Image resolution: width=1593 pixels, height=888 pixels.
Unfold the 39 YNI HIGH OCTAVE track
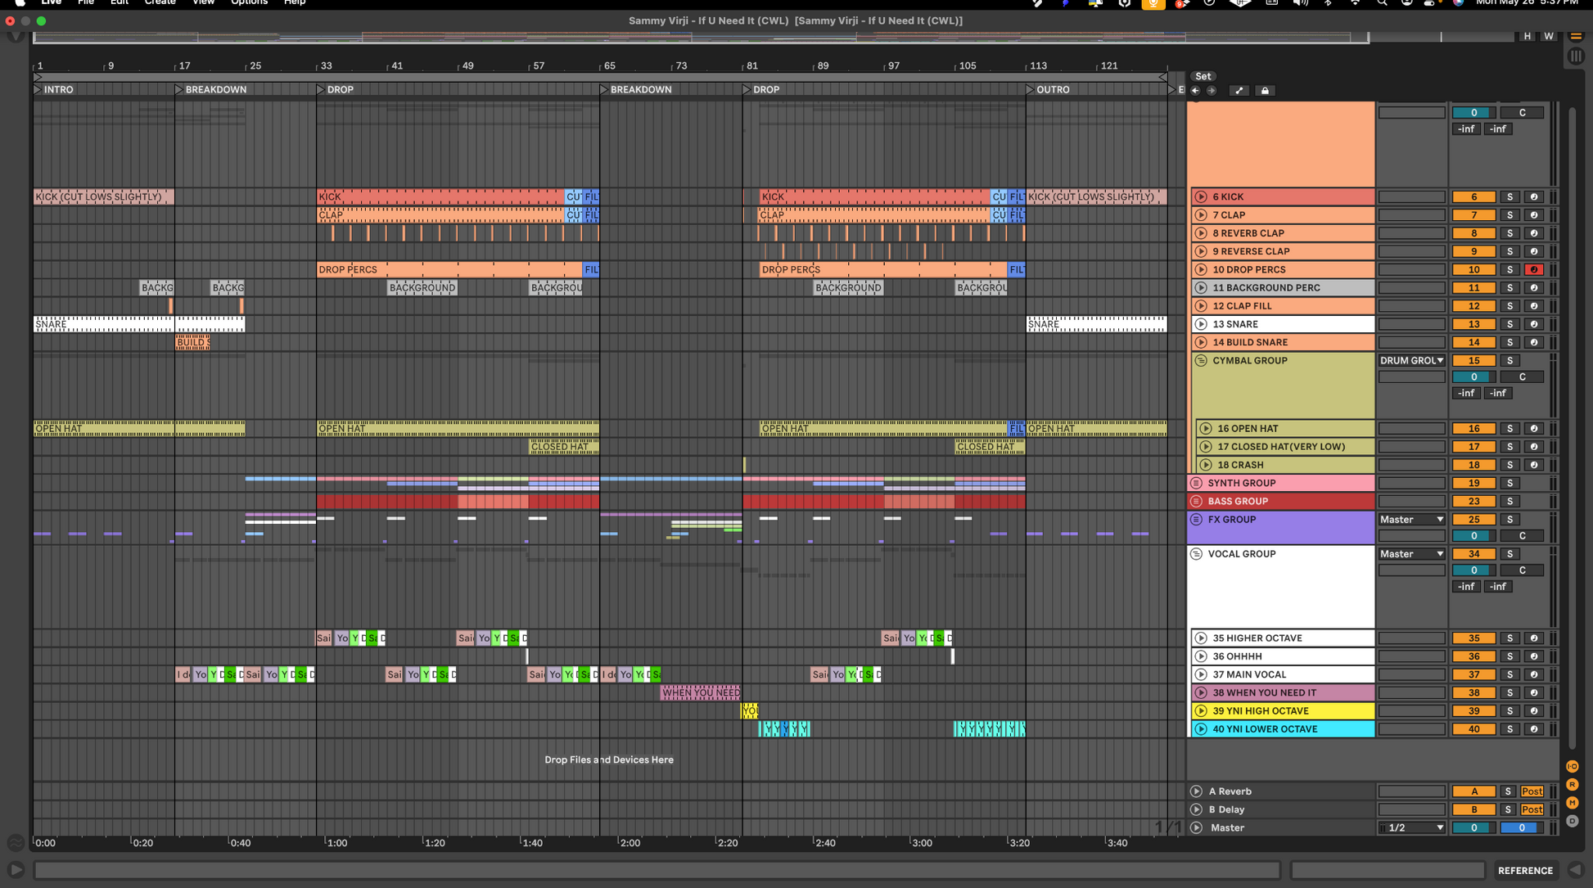pyautogui.click(x=1201, y=710)
